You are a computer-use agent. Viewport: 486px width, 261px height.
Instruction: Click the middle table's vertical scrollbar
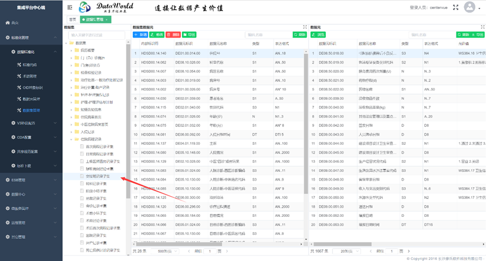(x=306, y=124)
